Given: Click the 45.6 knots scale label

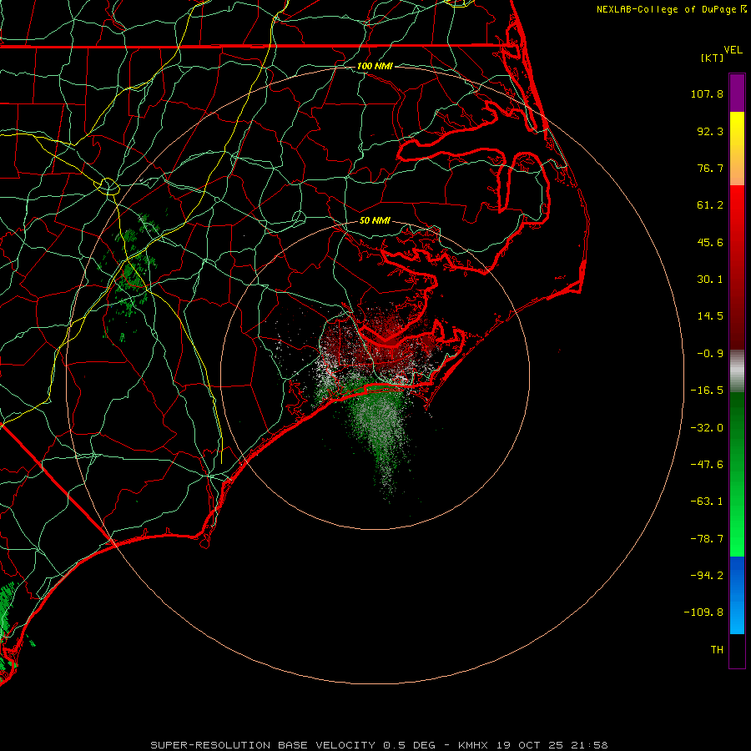Looking at the screenshot, I should [710, 242].
